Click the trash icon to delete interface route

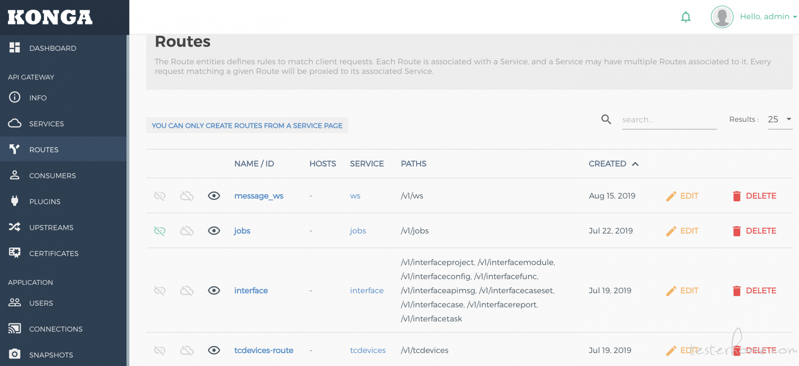[x=737, y=291]
